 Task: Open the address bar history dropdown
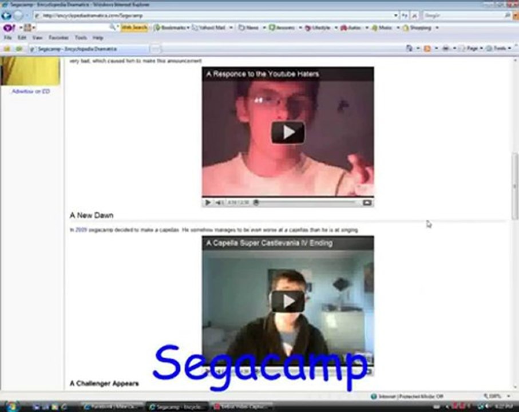tap(395, 15)
